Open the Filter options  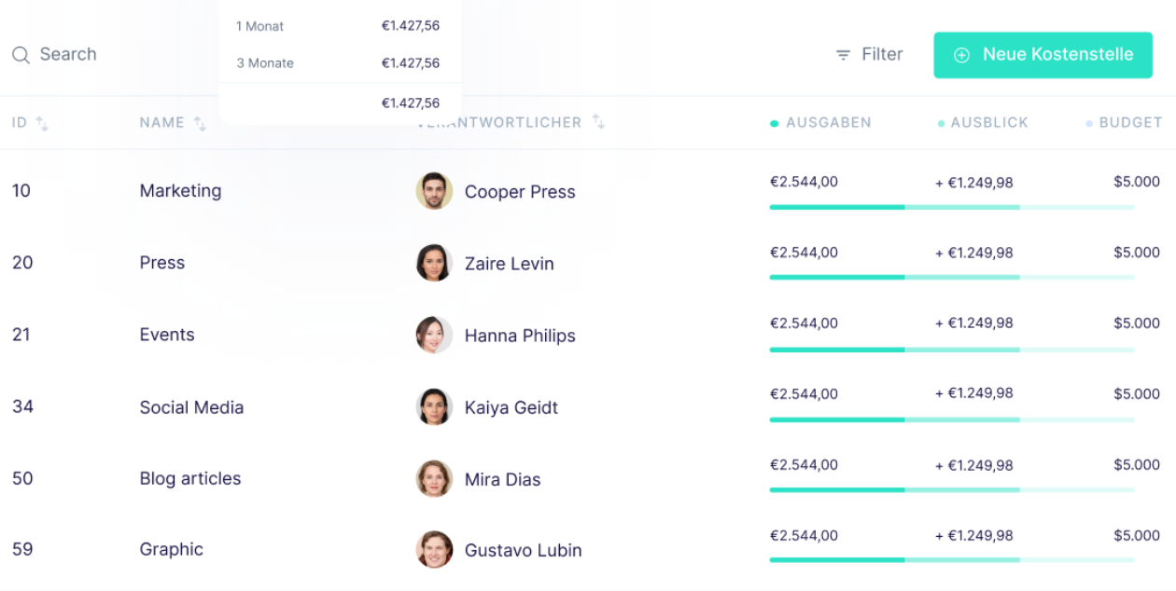869,55
